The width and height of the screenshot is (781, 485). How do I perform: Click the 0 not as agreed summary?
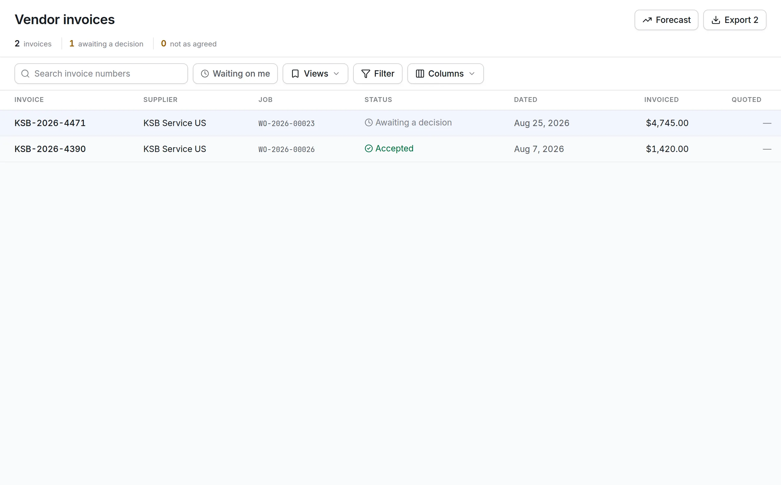click(x=189, y=44)
